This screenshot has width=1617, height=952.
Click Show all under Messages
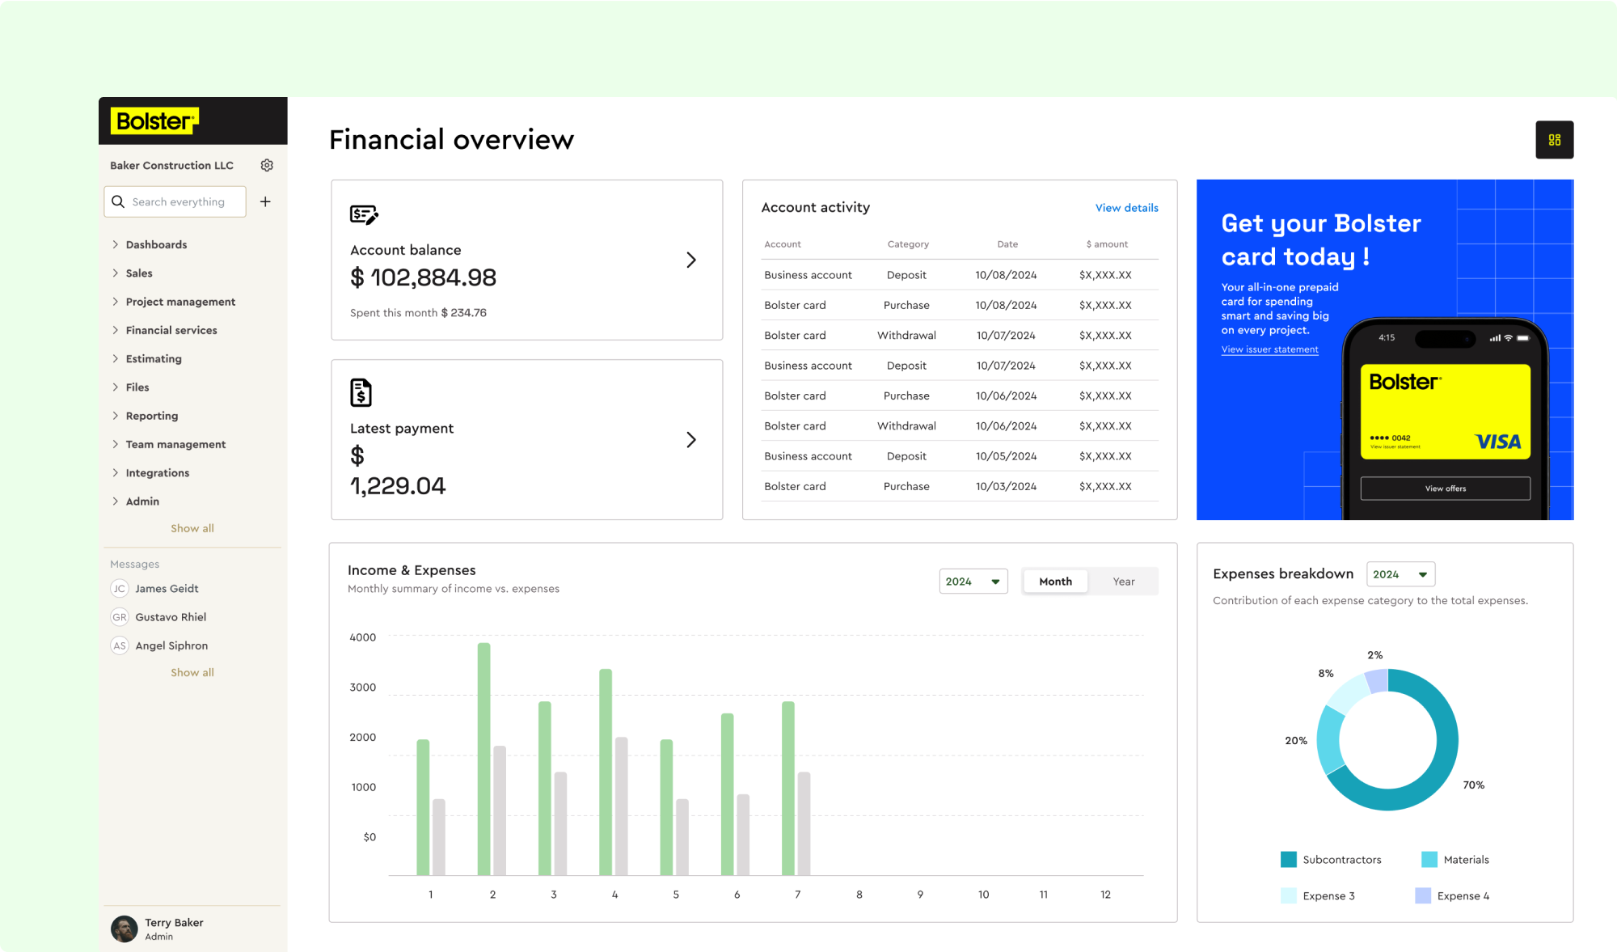pyautogui.click(x=192, y=672)
